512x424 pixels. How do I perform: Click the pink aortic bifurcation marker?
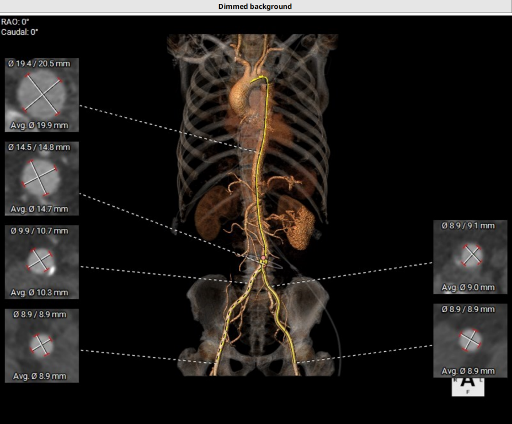(x=263, y=258)
